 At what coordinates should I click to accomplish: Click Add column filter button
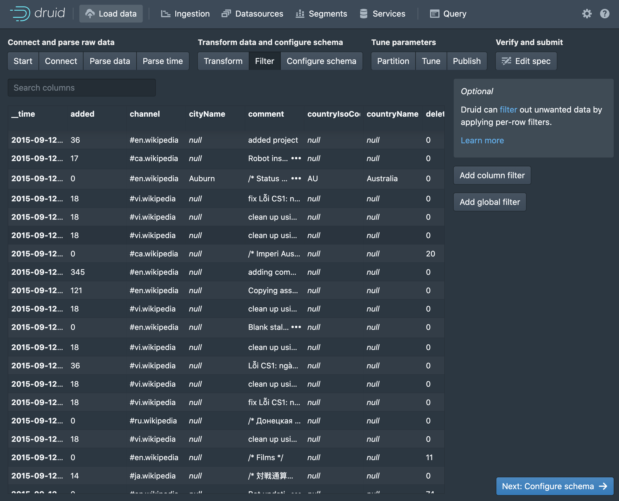[x=492, y=175]
